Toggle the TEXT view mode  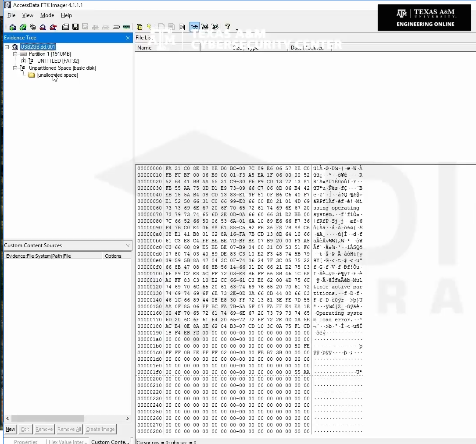click(205, 27)
